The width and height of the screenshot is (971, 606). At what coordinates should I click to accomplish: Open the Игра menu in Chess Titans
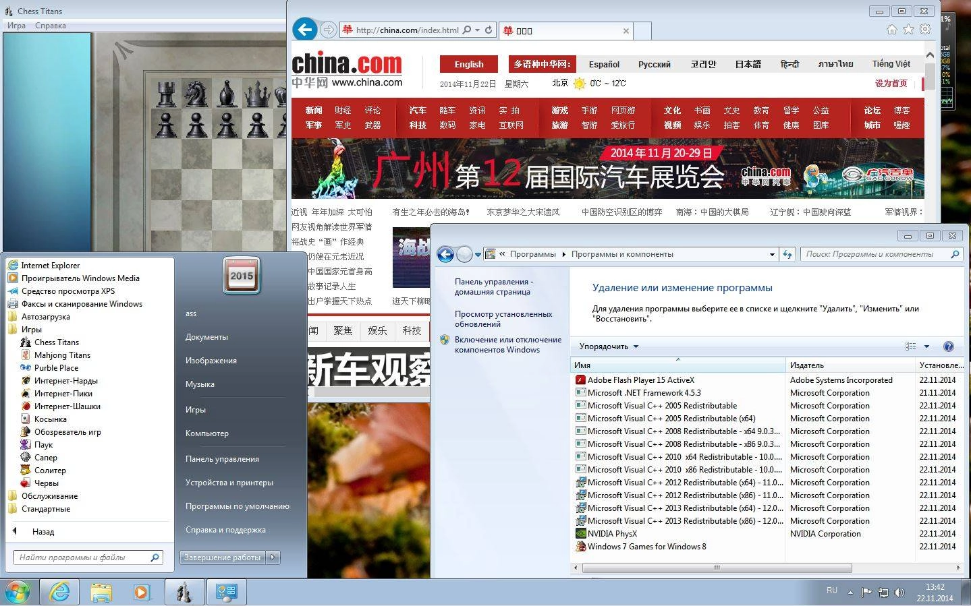coord(16,26)
